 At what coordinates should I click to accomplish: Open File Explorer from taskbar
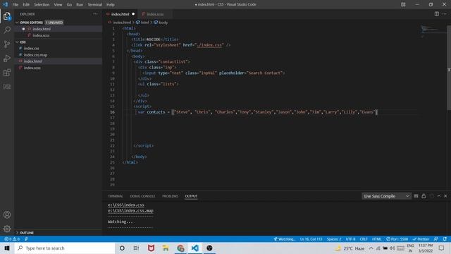pos(166,248)
